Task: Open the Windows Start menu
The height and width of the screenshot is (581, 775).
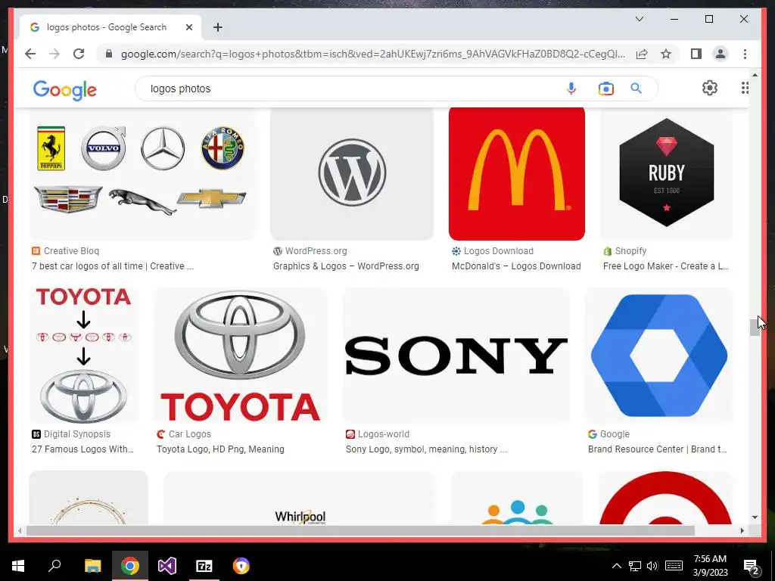Action: point(18,566)
